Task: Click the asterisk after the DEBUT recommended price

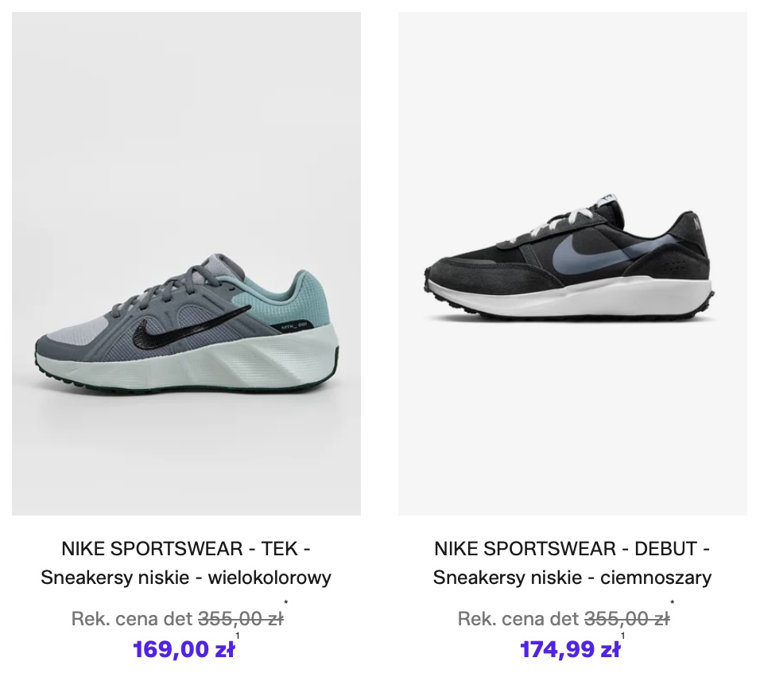Action: pyautogui.click(x=672, y=604)
